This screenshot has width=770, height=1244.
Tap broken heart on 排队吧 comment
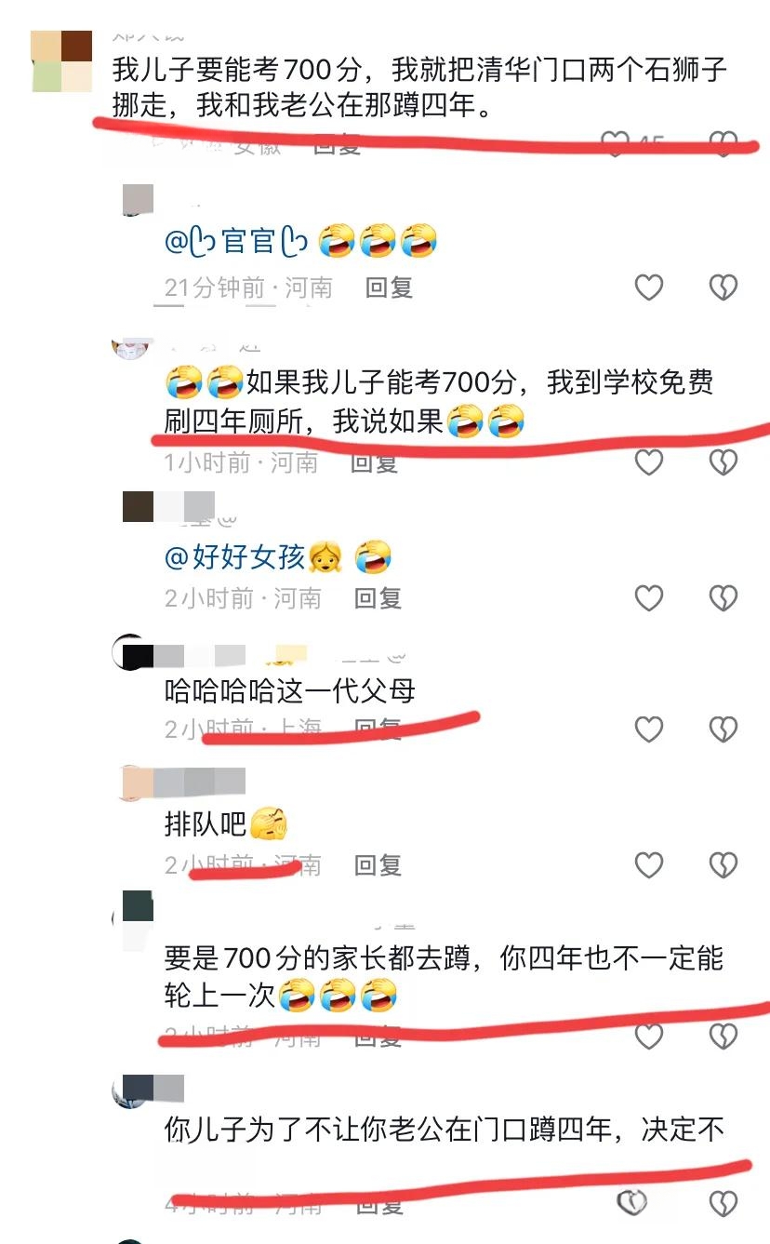pos(724,865)
